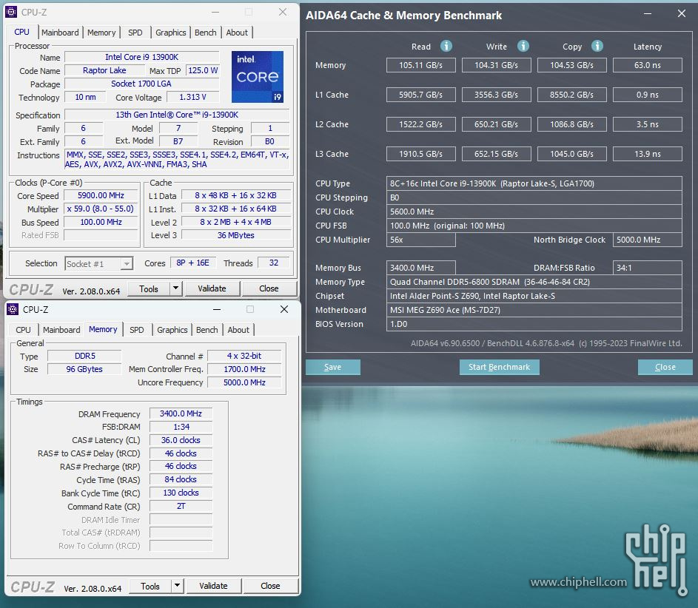Open Graphics tab in bottom CPU-Z window

point(172,330)
